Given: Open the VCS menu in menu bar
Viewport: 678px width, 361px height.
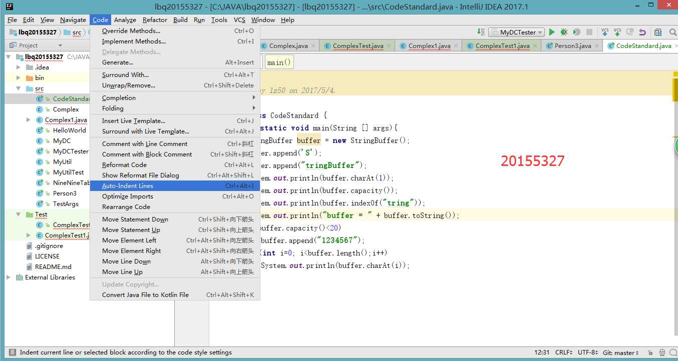Looking at the screenshot, I should click(x=239, y=20).
